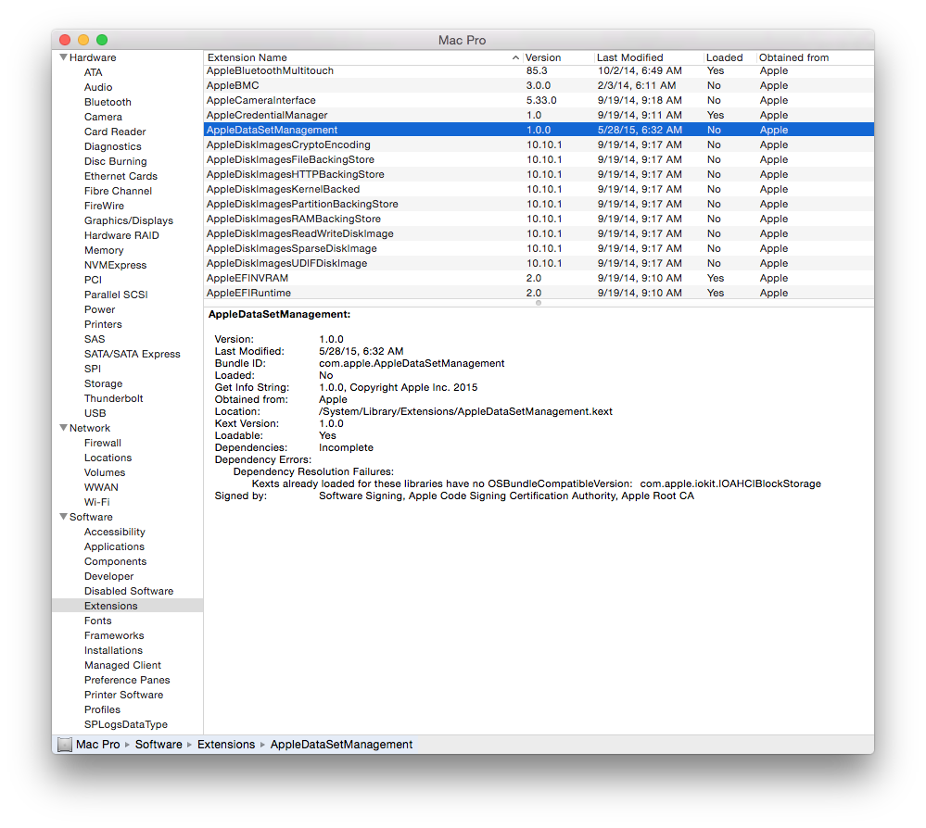Open Memory hardware section
This screenshot has width=926, height=828.
coord(103,250)
